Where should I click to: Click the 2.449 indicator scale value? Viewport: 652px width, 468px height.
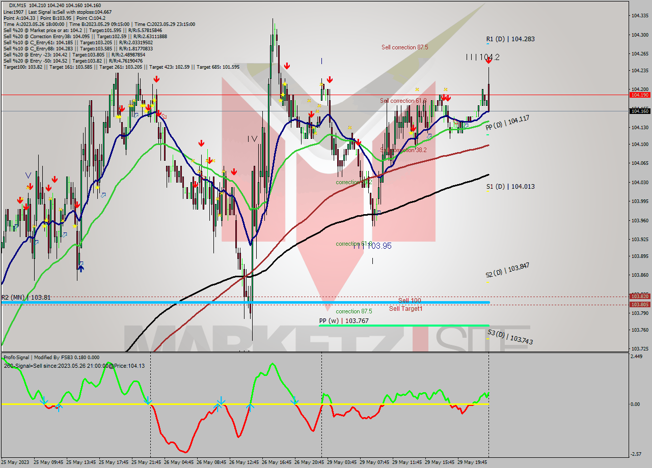click(x=637, y=357)
